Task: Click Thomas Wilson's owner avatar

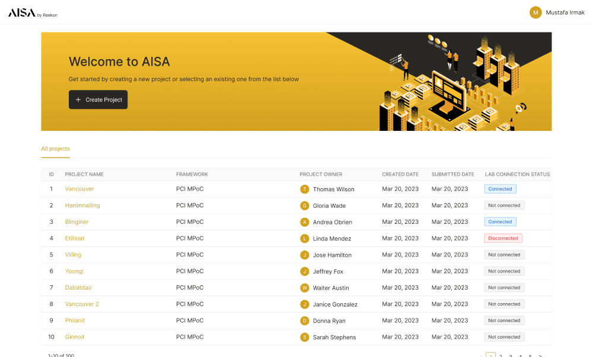Action: coord(304,189)
